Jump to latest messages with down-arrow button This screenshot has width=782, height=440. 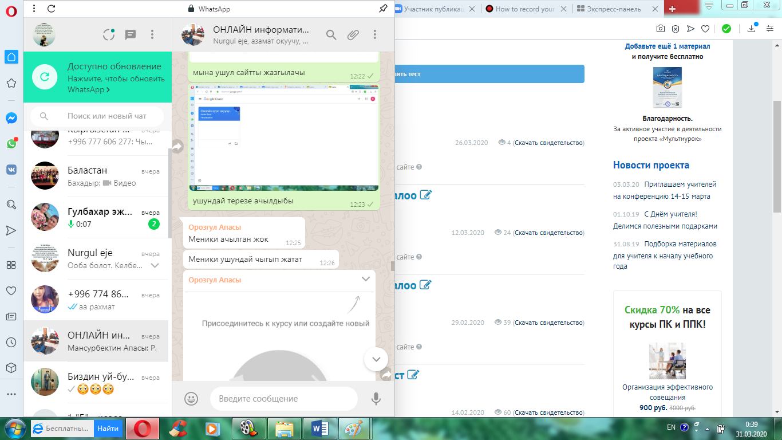tap(376, 359)
